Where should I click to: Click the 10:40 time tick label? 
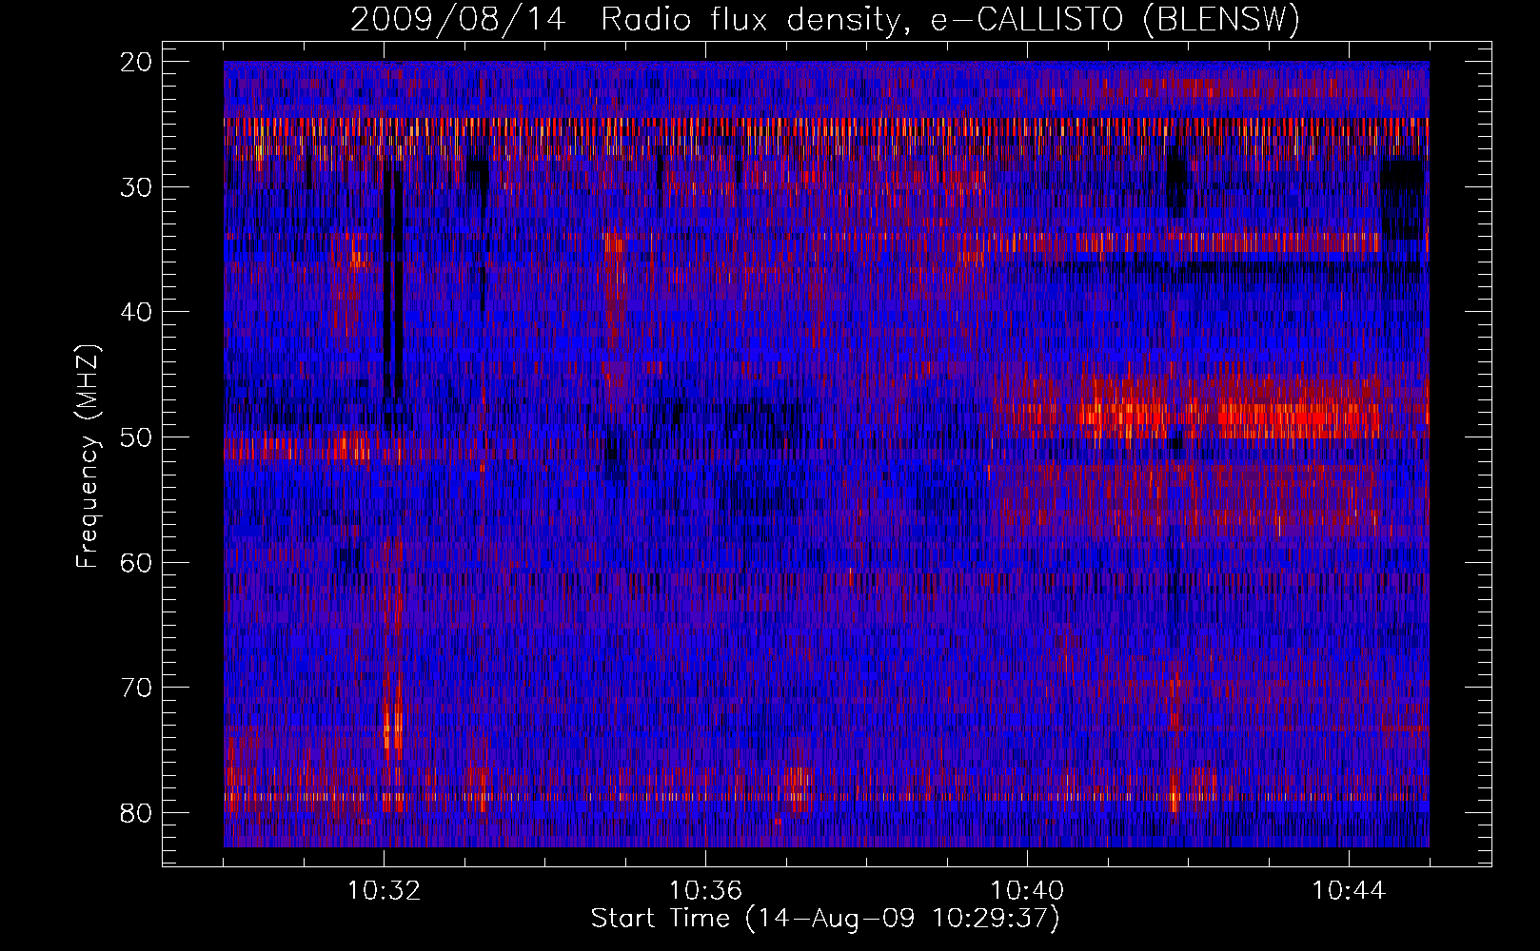click(1027, 891)
